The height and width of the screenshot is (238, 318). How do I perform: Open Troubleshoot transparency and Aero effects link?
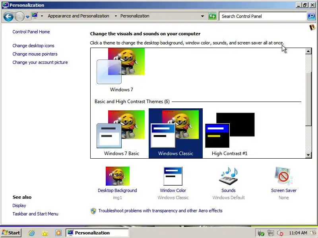click(x=160, y=211)
